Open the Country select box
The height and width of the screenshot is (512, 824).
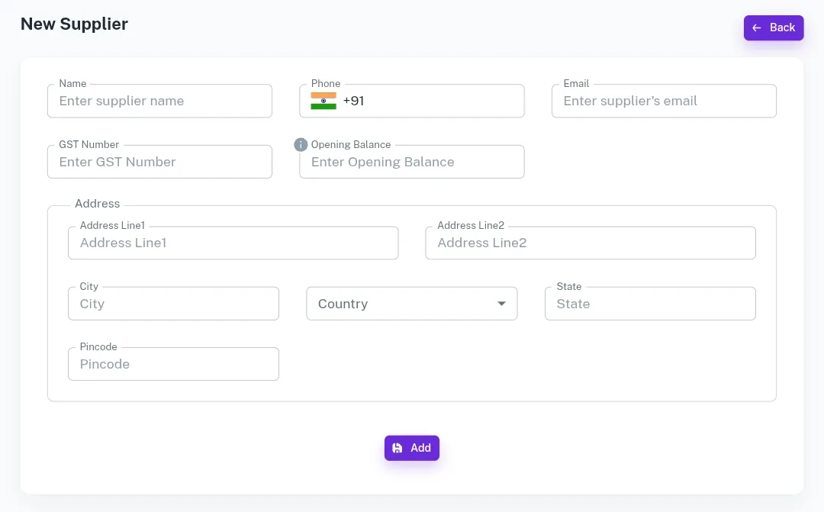[412, 304]
